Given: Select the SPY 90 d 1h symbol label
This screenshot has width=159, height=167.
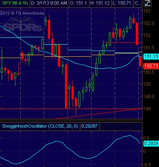Looking at the screenshot, I should coord(15,3).
